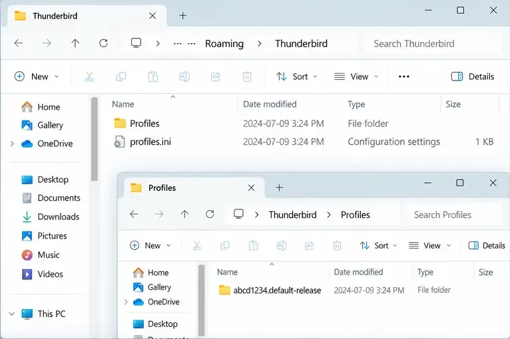The width and height of the screenshot is (510, 339).
Task: Refresh the Thunderbird window
Action: pos(103,43)
